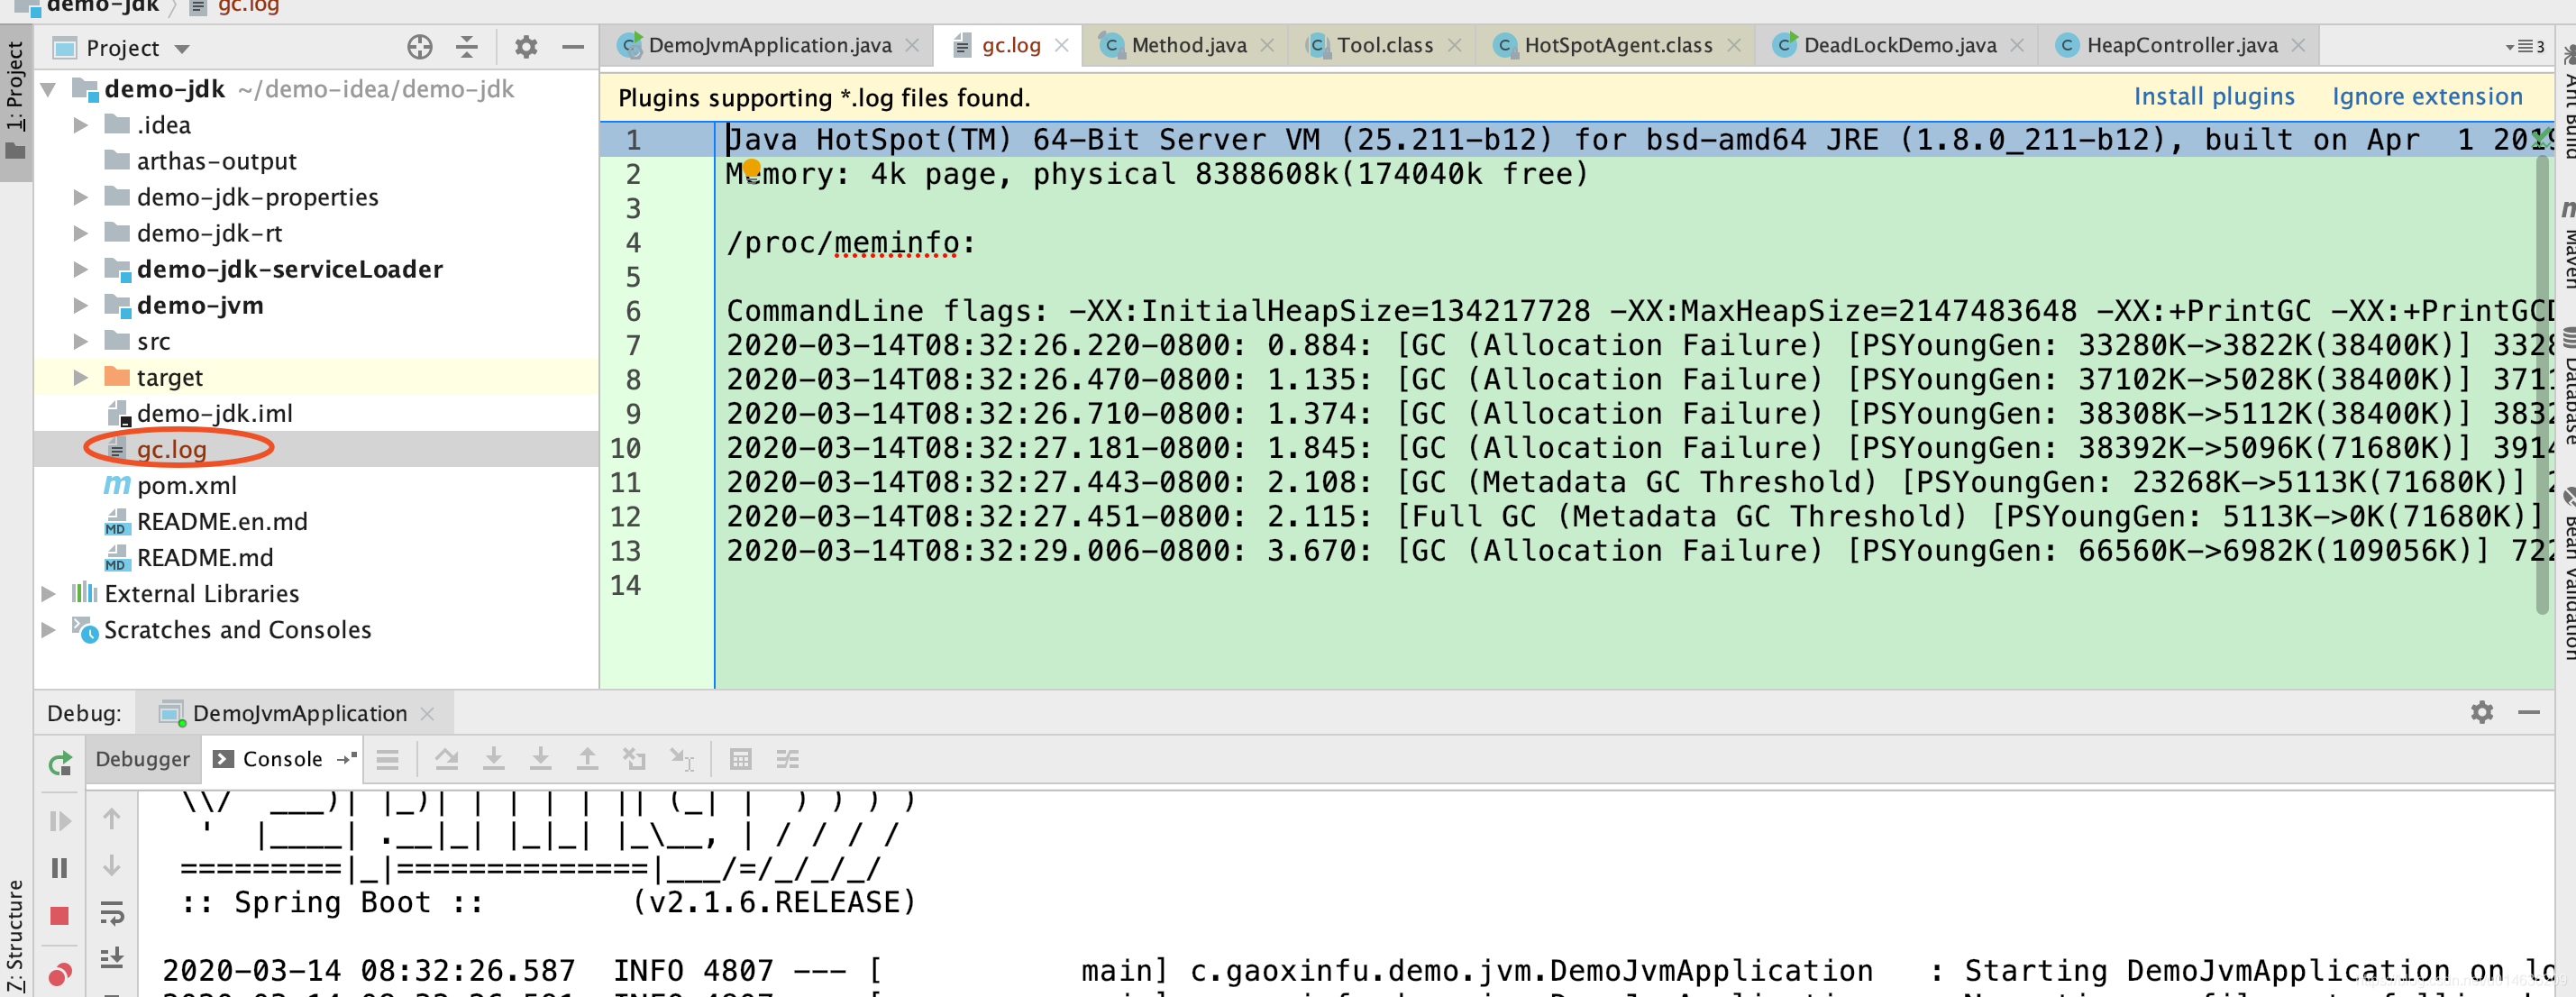Stop the DemoJvmApplication process
2576x997 pixels.
click(60, 916)
